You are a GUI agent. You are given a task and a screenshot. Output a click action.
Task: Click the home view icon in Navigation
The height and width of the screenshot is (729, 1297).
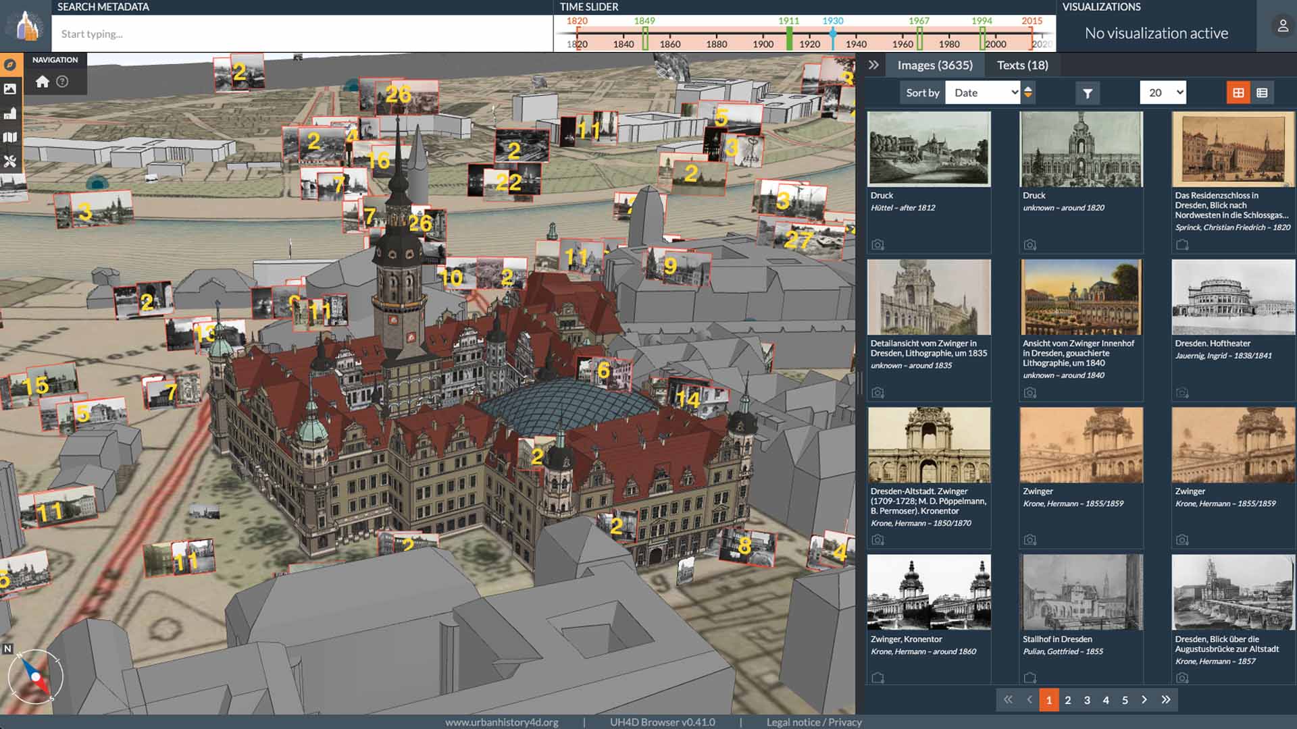tap(43, 82)
